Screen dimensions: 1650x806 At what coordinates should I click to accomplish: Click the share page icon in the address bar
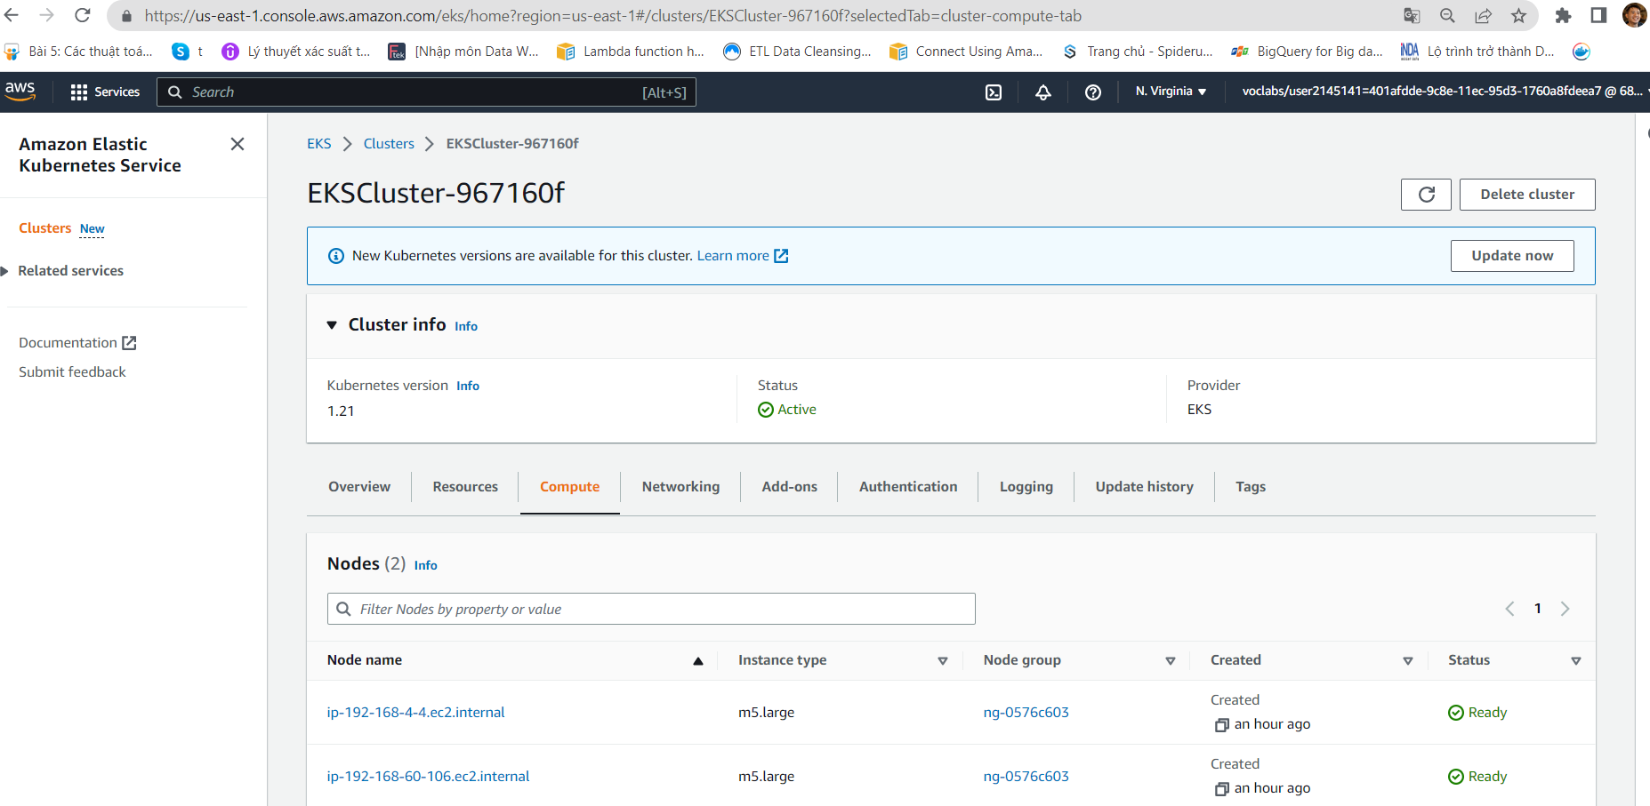point(1483,15)
